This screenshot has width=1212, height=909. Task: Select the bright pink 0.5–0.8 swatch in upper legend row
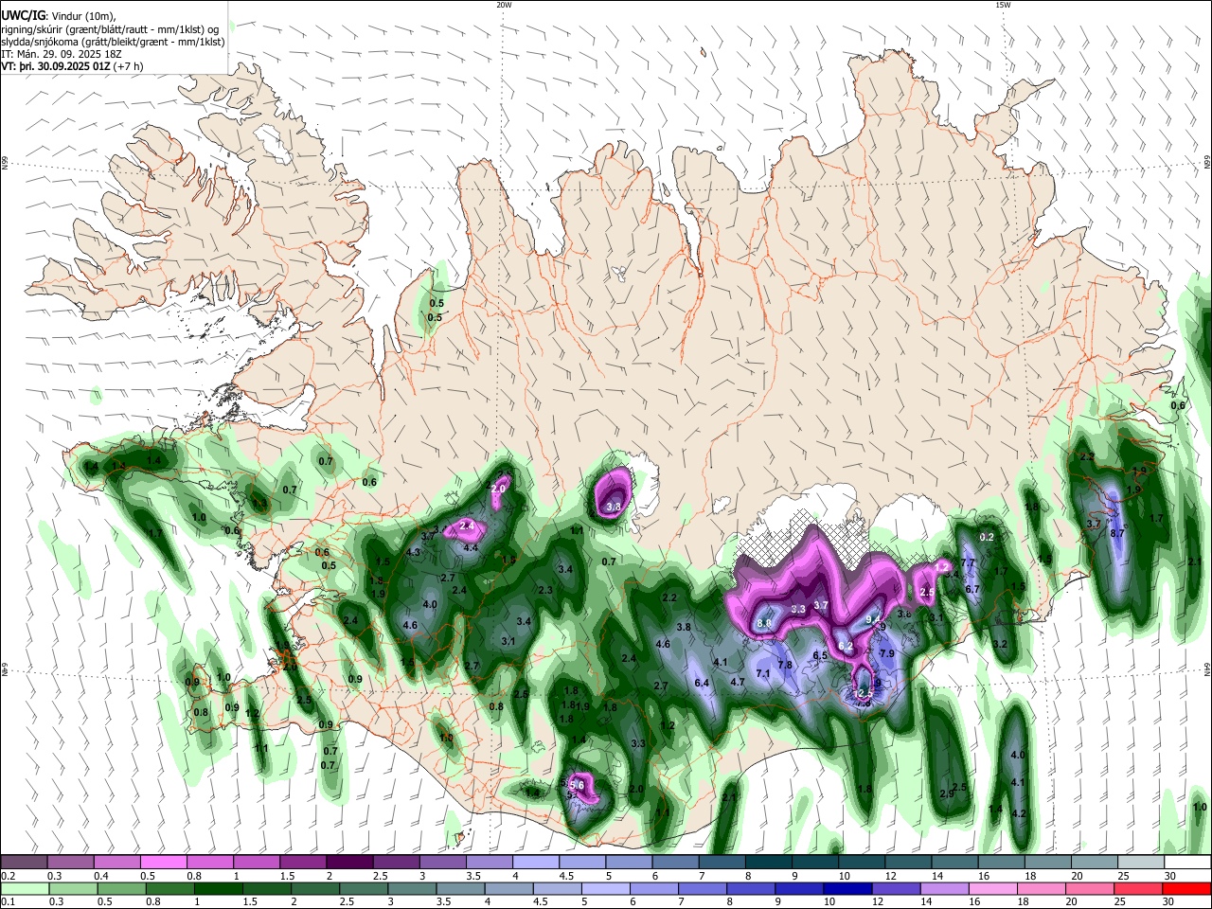click(163, 863)
